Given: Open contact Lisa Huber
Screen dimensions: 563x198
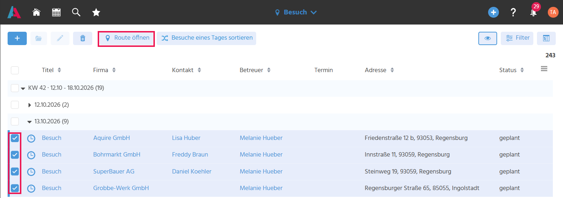Looking at the screenshot, I should [186, 138].
